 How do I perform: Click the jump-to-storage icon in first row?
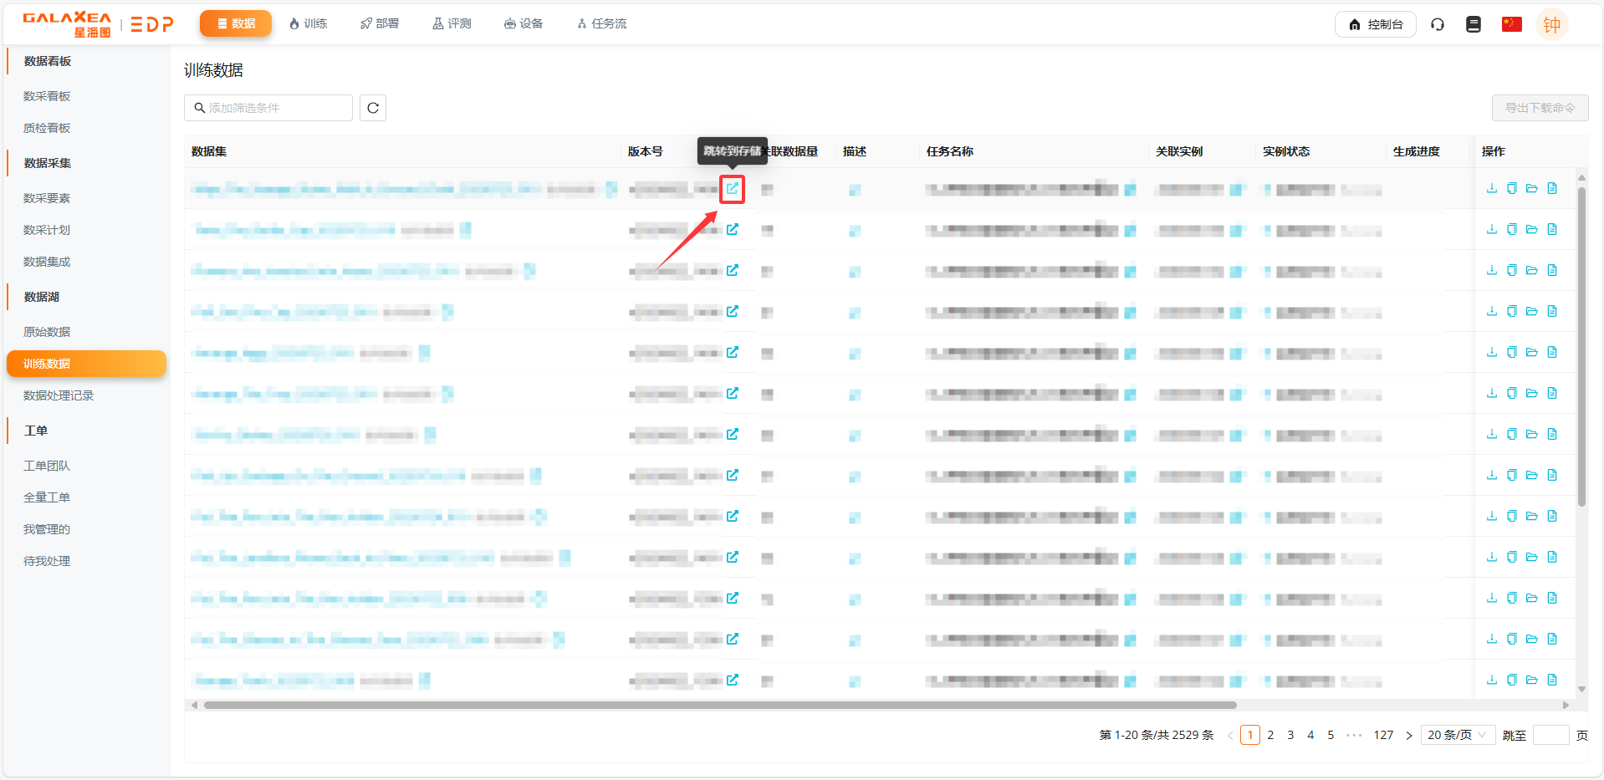[732, 188]
